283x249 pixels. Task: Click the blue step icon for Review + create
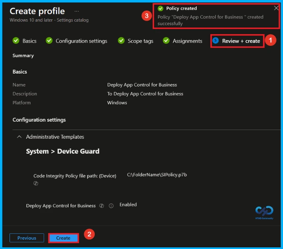(x=215, y=40)
